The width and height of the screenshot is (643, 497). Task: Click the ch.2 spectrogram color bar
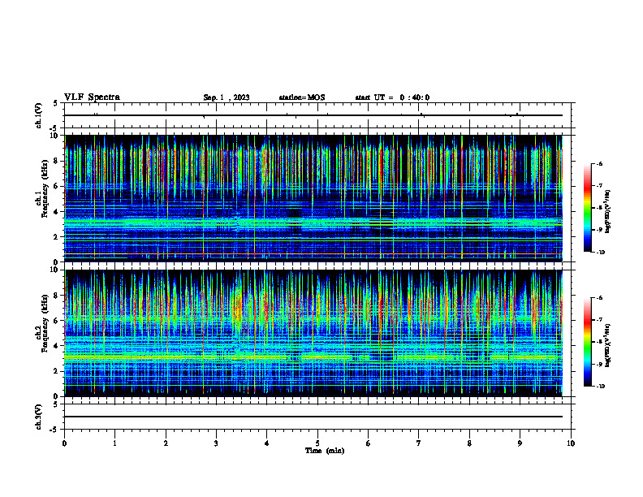coord(587,342)
